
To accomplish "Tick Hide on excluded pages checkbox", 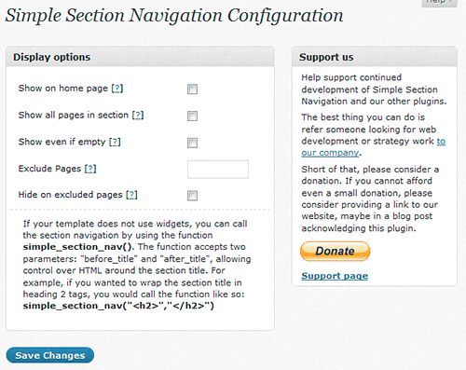I will pyautogui.click(x=192, y=196).
